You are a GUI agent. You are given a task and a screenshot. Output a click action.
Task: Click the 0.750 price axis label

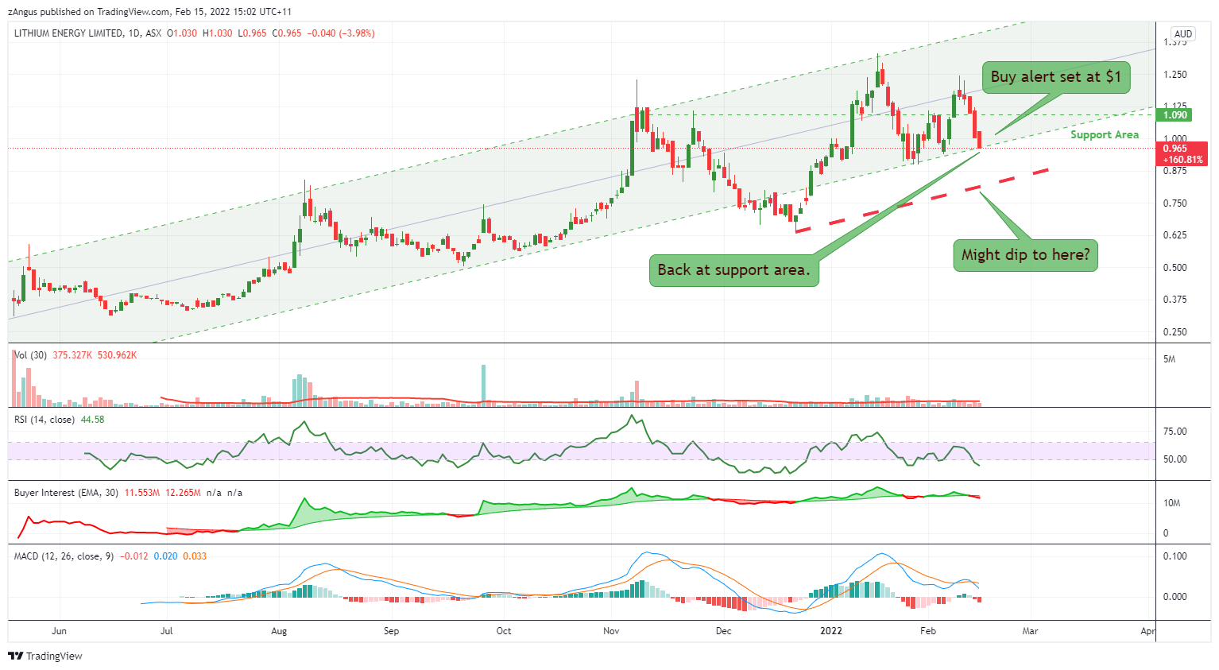1174,203
